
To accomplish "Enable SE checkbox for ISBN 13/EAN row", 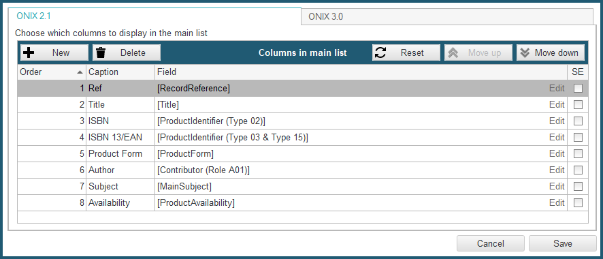I will [x=578, y=138].
